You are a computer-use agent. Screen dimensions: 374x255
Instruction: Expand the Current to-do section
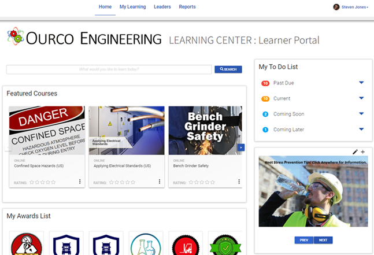pyautogui.click(x=361, y=98)
